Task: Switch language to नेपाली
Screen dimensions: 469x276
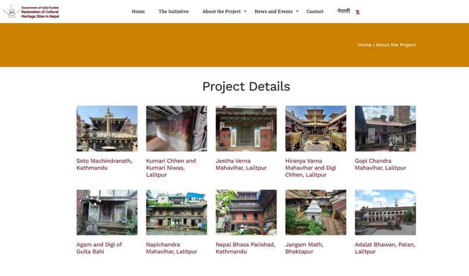Action: pyautogui.click(x=344, y=11)
